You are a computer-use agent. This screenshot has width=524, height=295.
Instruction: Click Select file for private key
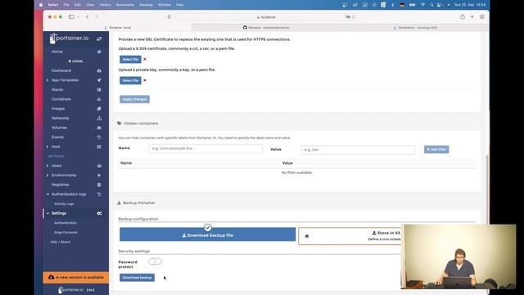point(130,80)
